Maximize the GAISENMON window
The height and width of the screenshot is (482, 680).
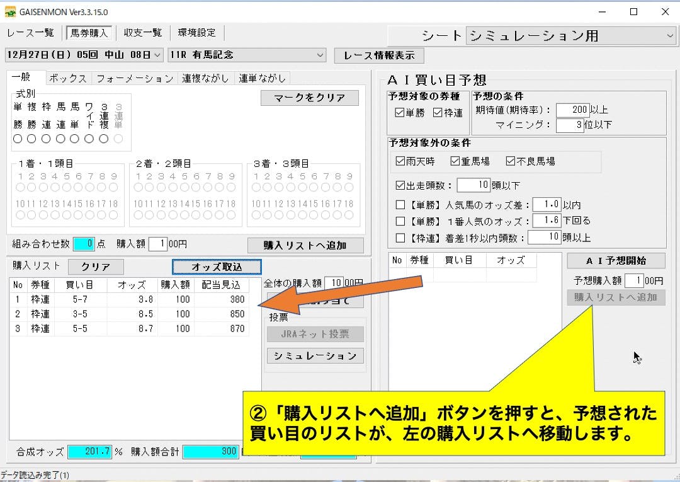pyautogui.click(x=633, y=12)
